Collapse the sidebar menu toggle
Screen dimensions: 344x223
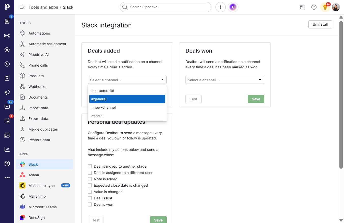tap(22, 7)
